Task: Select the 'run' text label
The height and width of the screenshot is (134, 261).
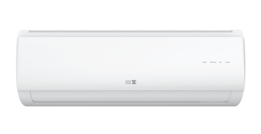Action: pos(220,62)
